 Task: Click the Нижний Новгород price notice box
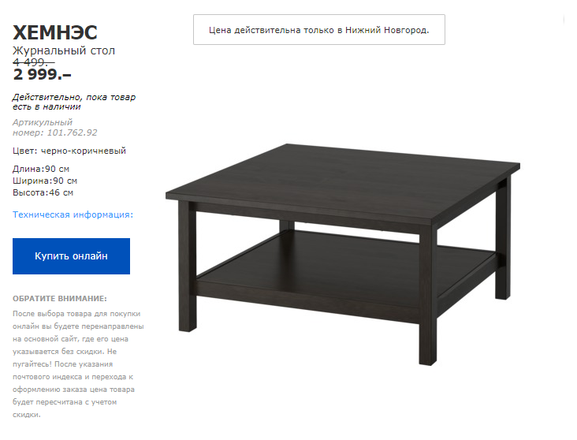(319, 30)
